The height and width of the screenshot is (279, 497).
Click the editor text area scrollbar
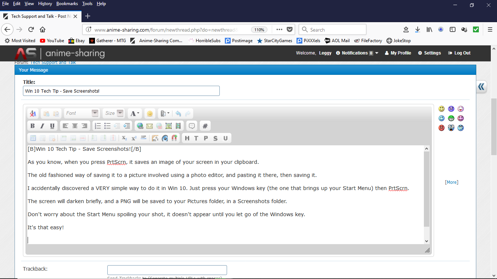click(427, 189)
